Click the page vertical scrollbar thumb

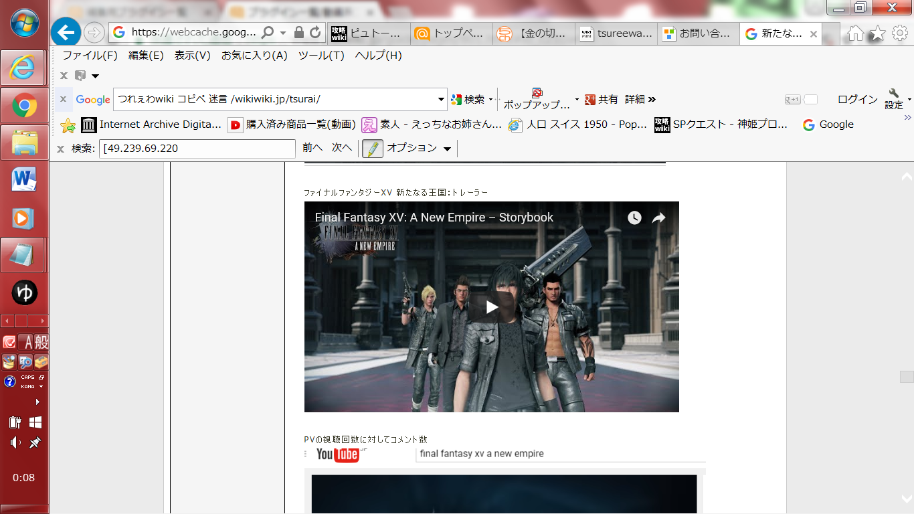click(907, 376)
